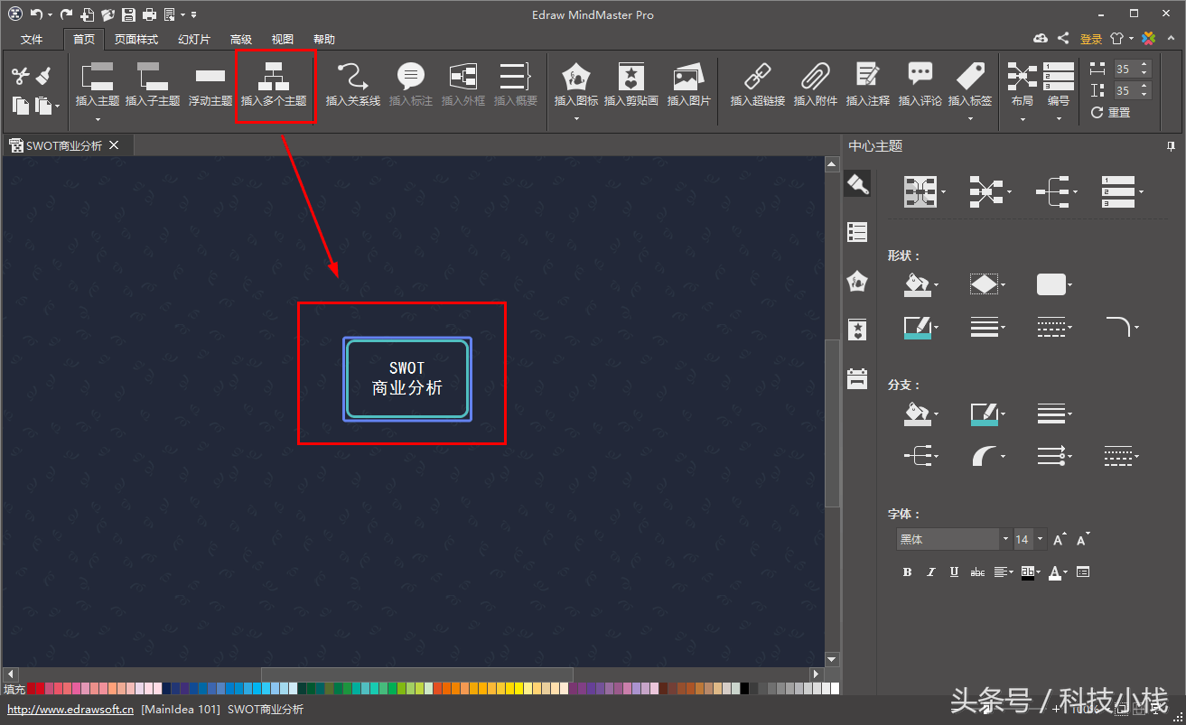This screenshot has width=1186, height=725.
Task: Open the File (文件) menu
Action: click(32, 40)
